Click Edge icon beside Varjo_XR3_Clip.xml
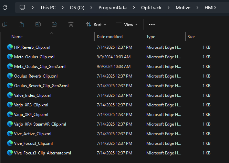The width and height of the screenshot is (229, 163). tap(10, 105)
